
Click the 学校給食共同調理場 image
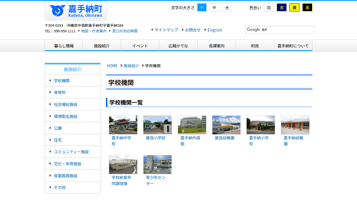(x=123, y=164)
